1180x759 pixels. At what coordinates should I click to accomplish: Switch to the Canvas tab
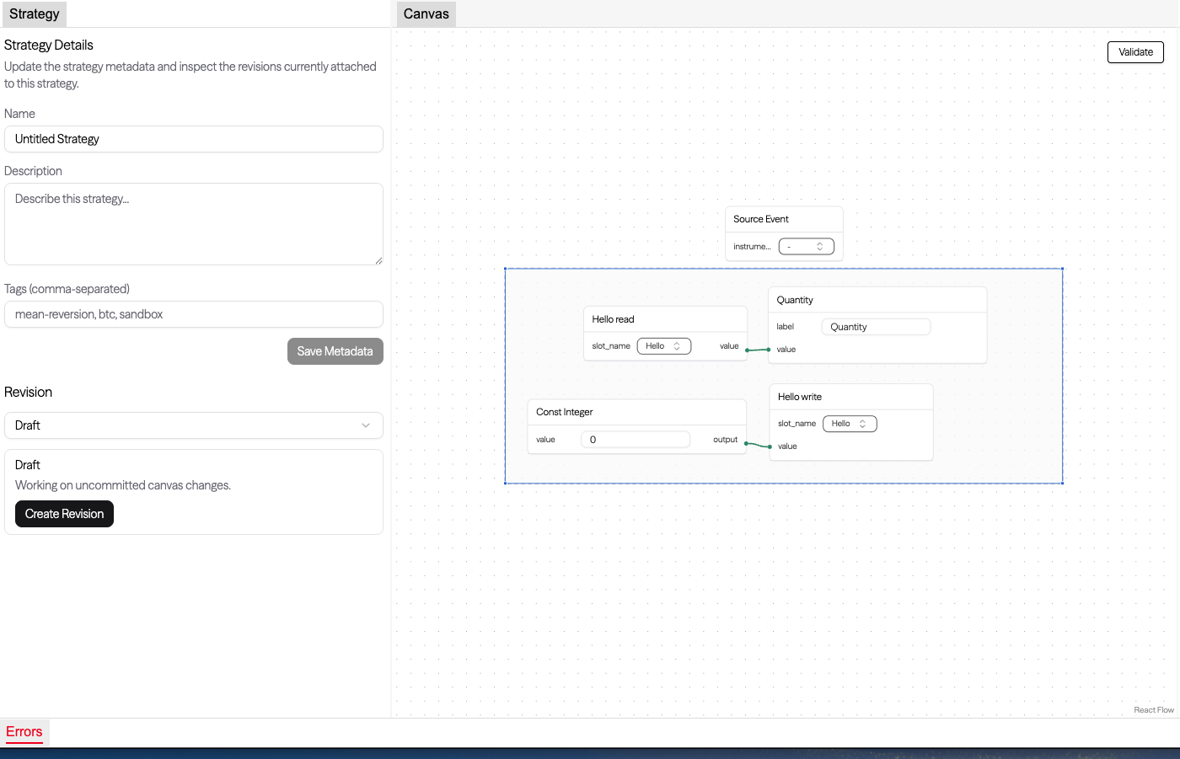(426, 14)
